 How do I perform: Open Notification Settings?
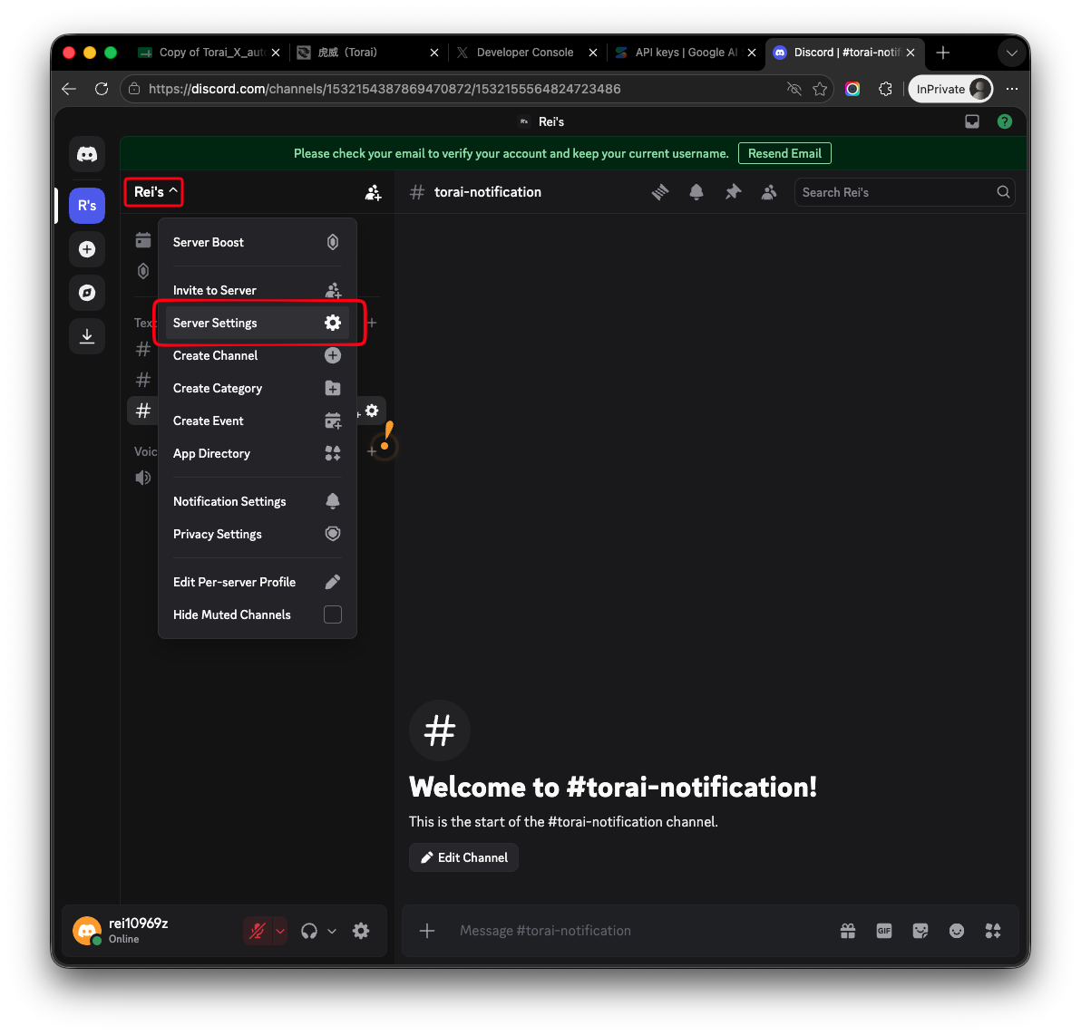258,502
